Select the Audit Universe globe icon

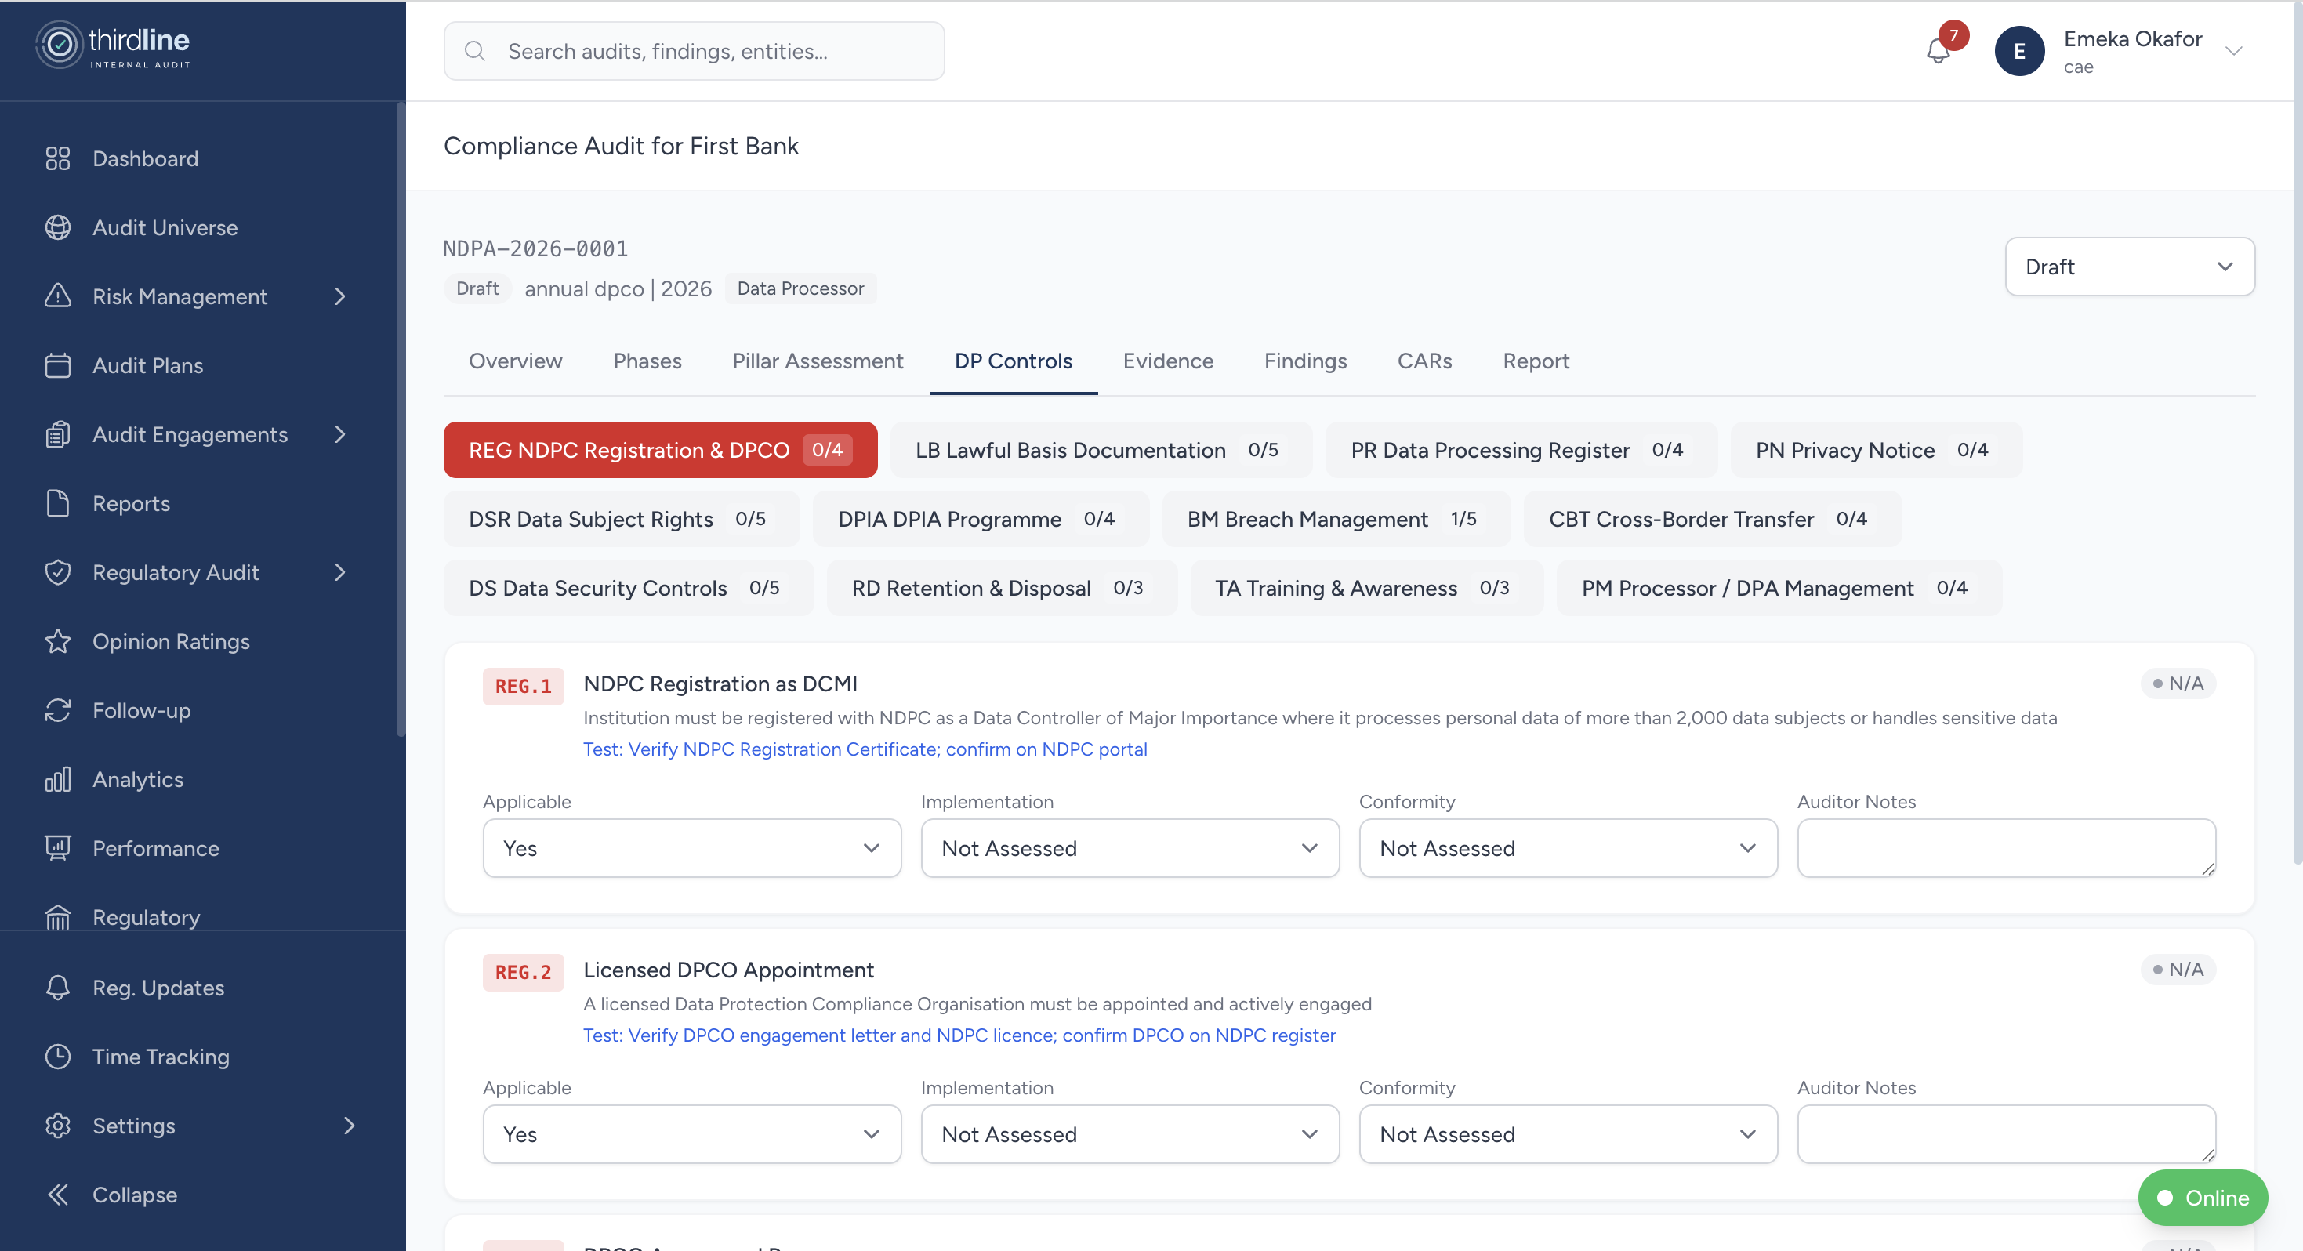point(57,227)
